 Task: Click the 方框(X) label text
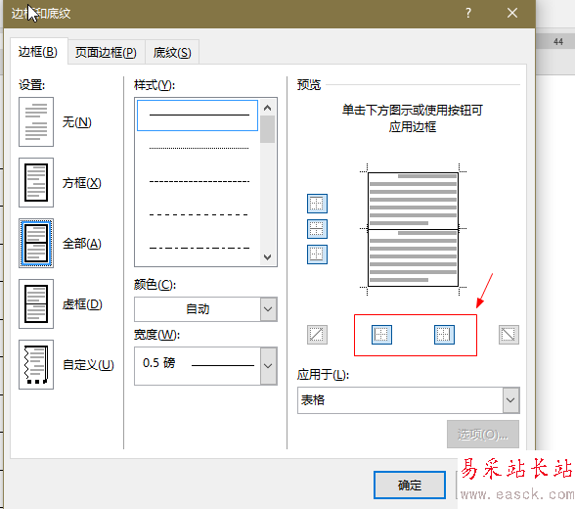pos(81,183)
